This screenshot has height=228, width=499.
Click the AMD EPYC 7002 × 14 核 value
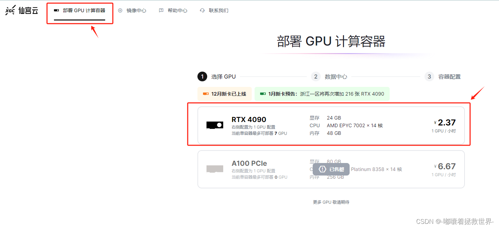click(355, 125)
